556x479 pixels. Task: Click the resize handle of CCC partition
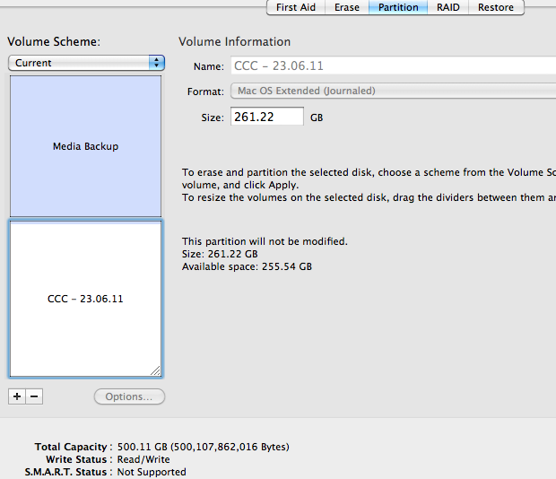click(155, 370)
